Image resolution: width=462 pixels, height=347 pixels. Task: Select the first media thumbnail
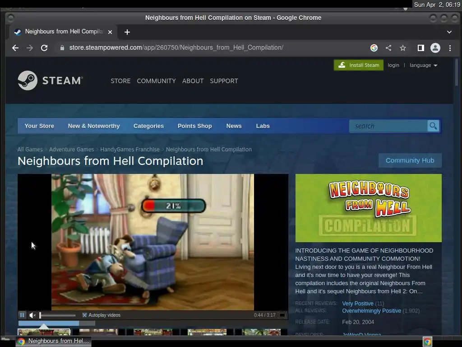point(44,332)
